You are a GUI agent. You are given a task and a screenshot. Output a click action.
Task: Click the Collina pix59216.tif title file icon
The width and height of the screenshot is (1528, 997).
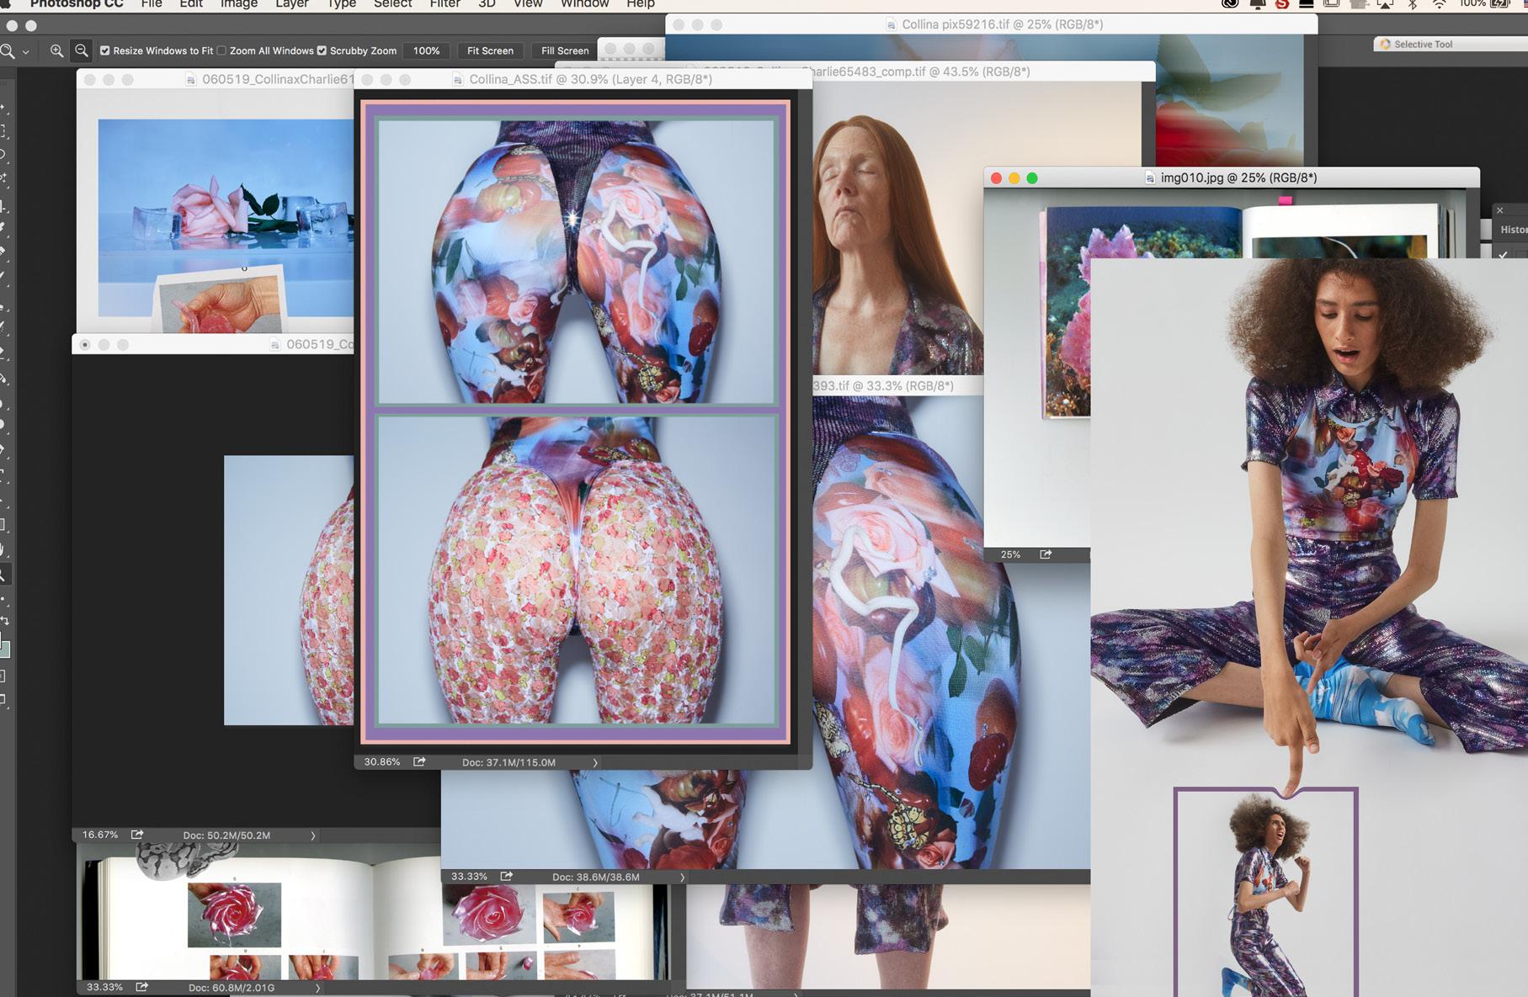(x=891, y=24)
